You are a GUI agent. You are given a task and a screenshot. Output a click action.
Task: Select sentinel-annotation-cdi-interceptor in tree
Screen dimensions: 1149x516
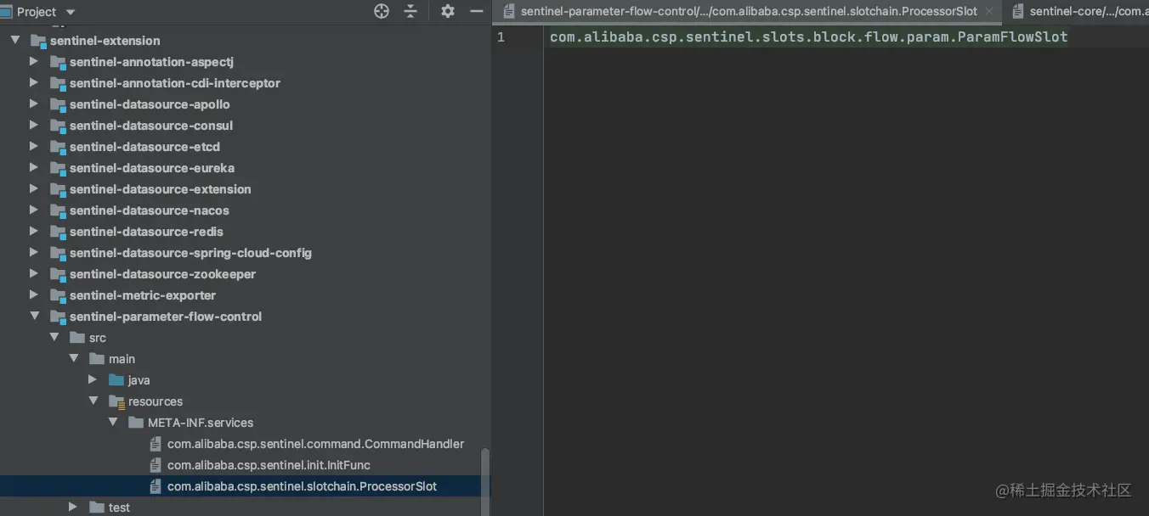(175, 83)
